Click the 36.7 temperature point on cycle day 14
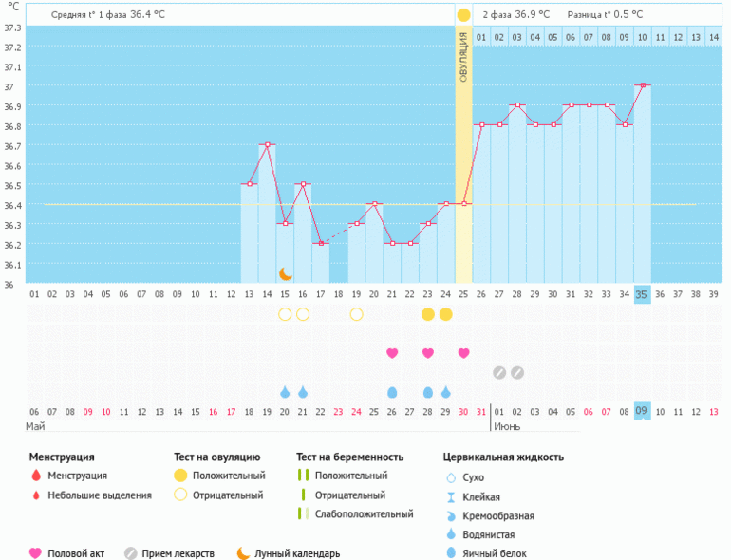 click(x=268, y=144)
